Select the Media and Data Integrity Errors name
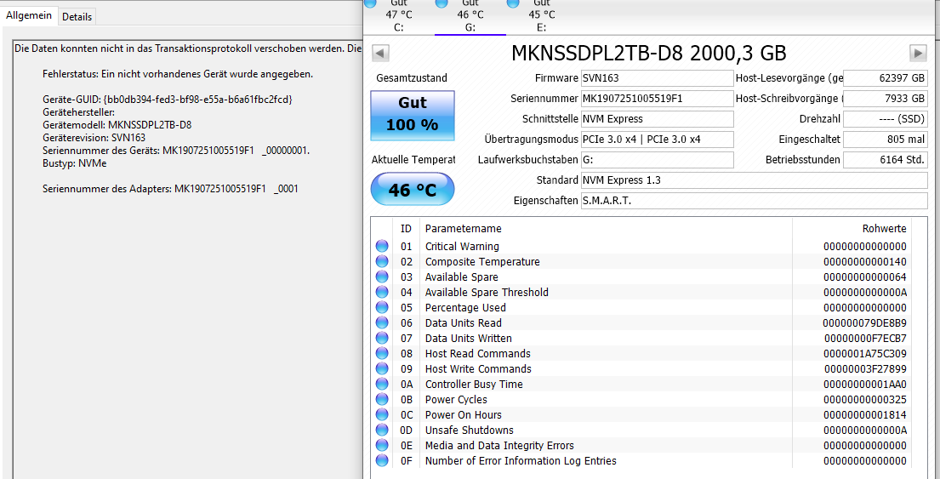 [x=499, y=446]
